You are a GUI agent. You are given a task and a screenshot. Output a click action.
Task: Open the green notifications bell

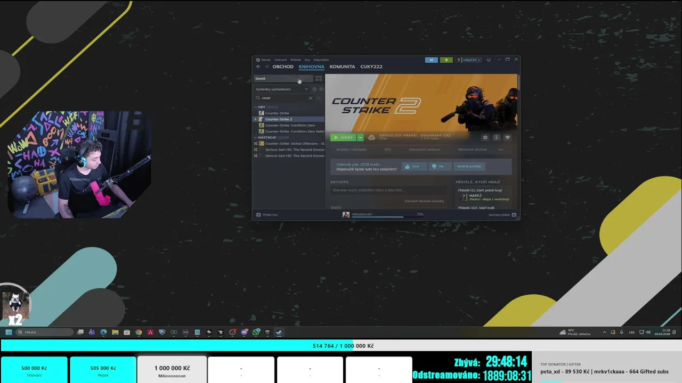pyautogui.click(x=446, y=60)
